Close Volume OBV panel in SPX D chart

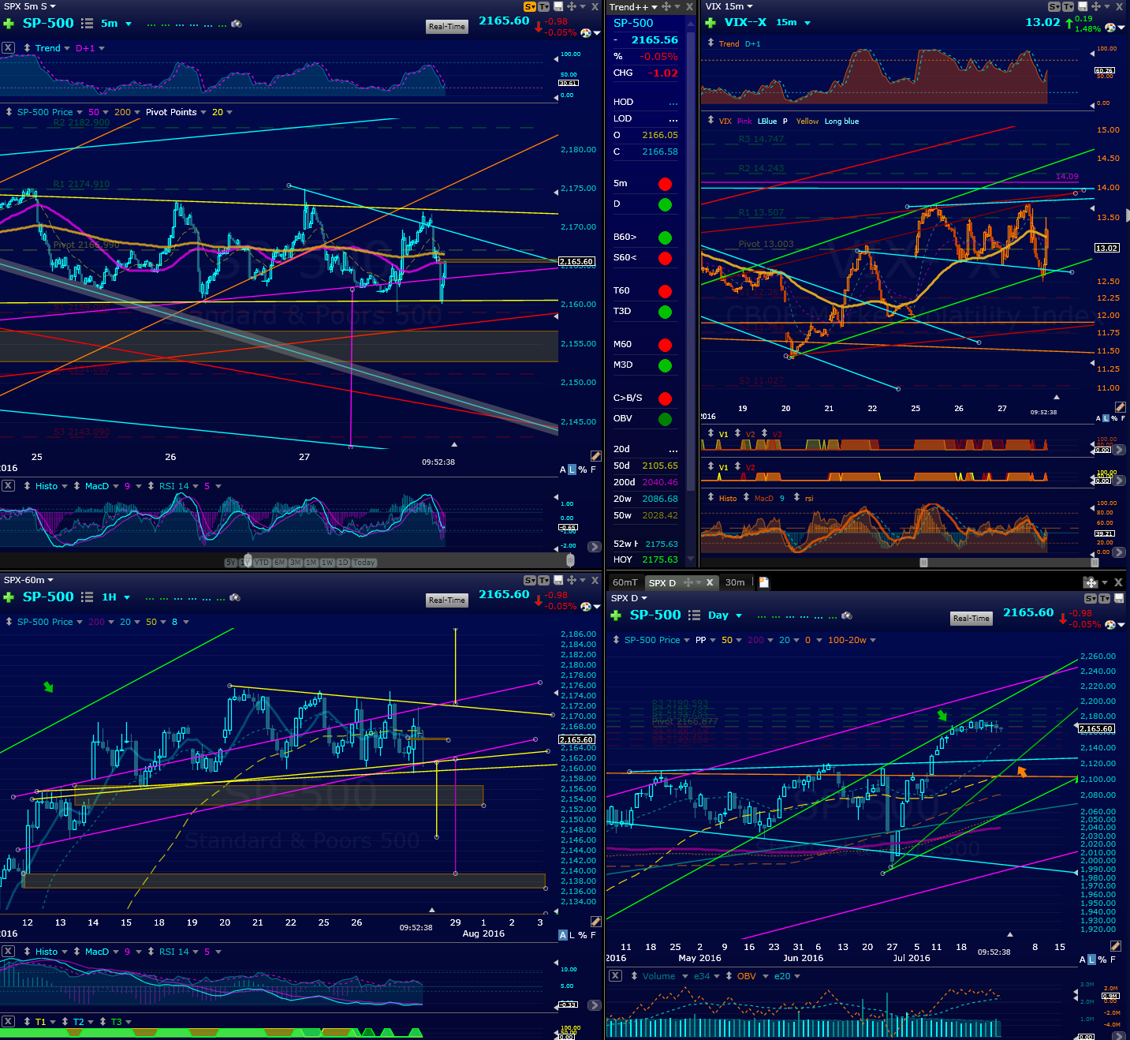click(x=616, y=976)
